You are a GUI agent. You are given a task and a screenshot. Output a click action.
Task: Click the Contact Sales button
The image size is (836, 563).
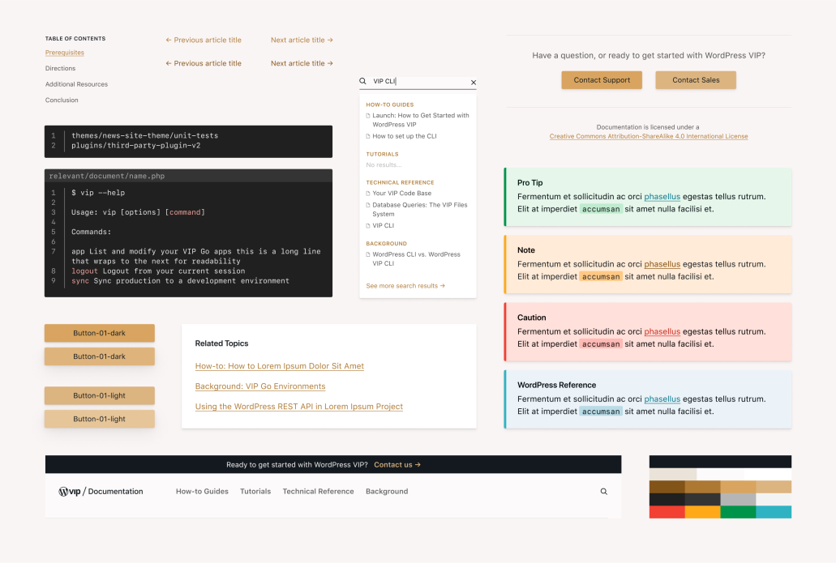696,80
